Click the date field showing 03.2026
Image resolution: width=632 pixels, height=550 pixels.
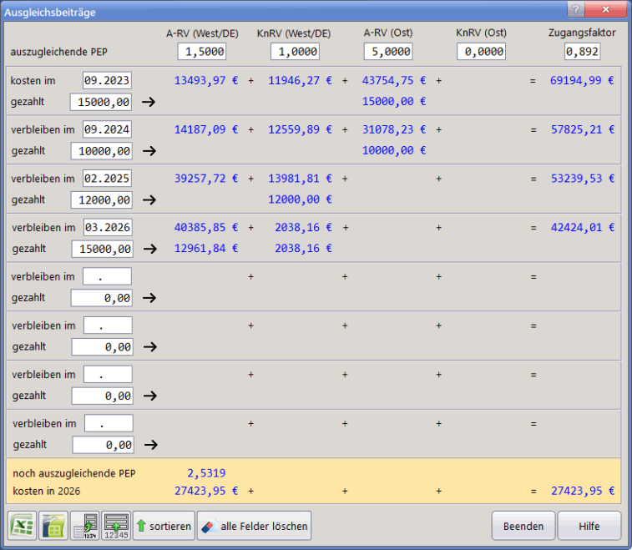tap(108, 228)
